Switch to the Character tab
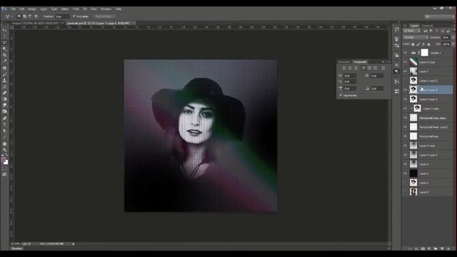 tap(344, 62)
